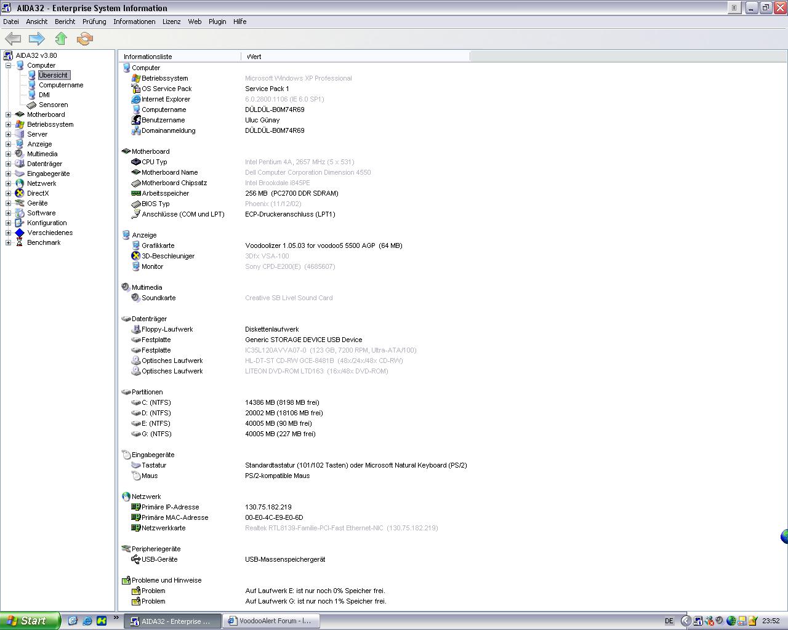Click the CPU Typ Intel Pentium 4A link
The width and height of the screenshot is (788, 630).
[x=300, y=162]
